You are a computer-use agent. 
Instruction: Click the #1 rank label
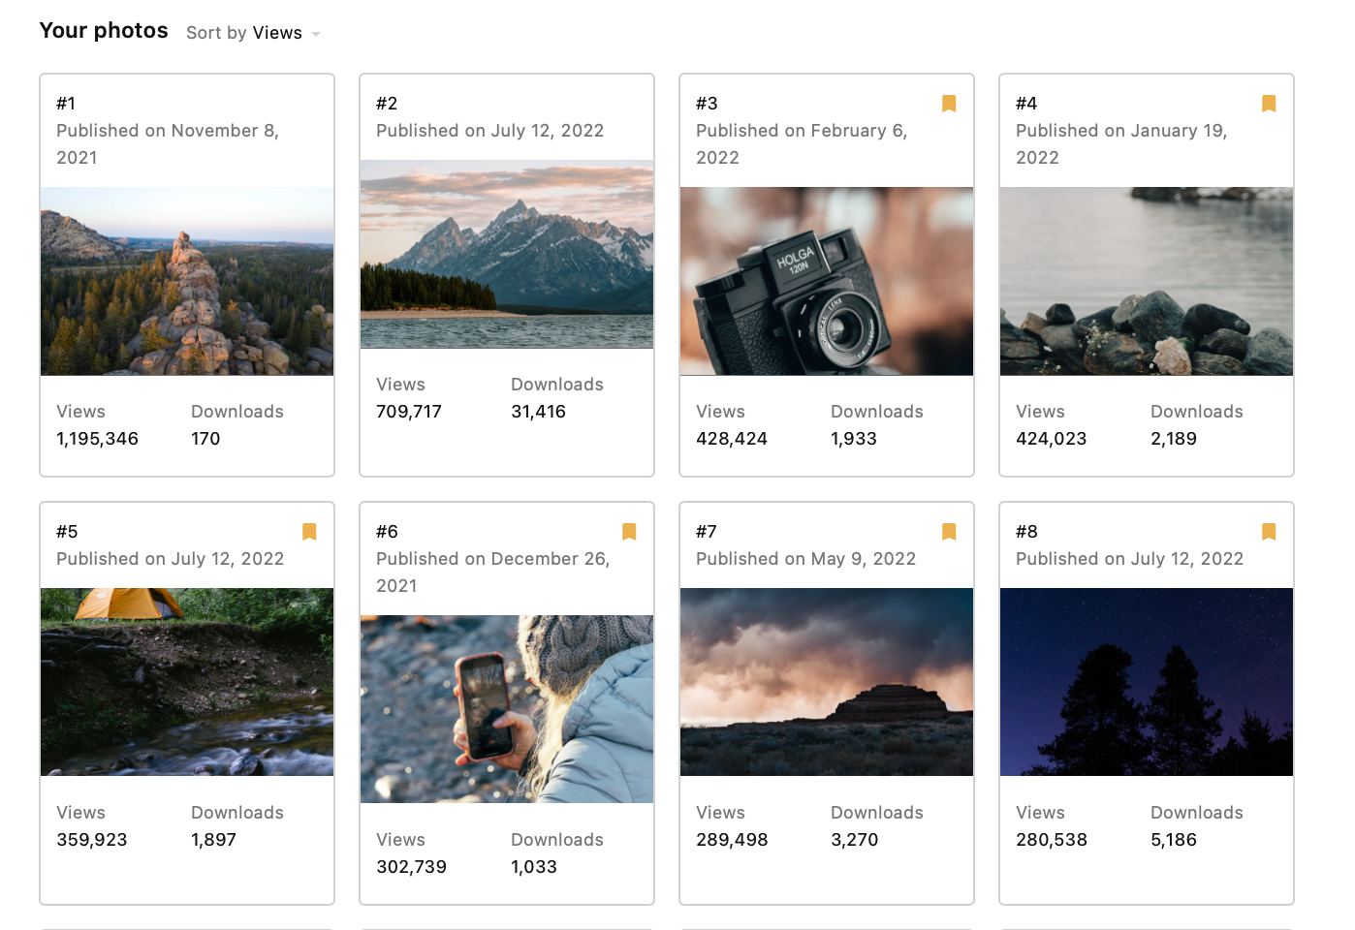click(66, 104)
